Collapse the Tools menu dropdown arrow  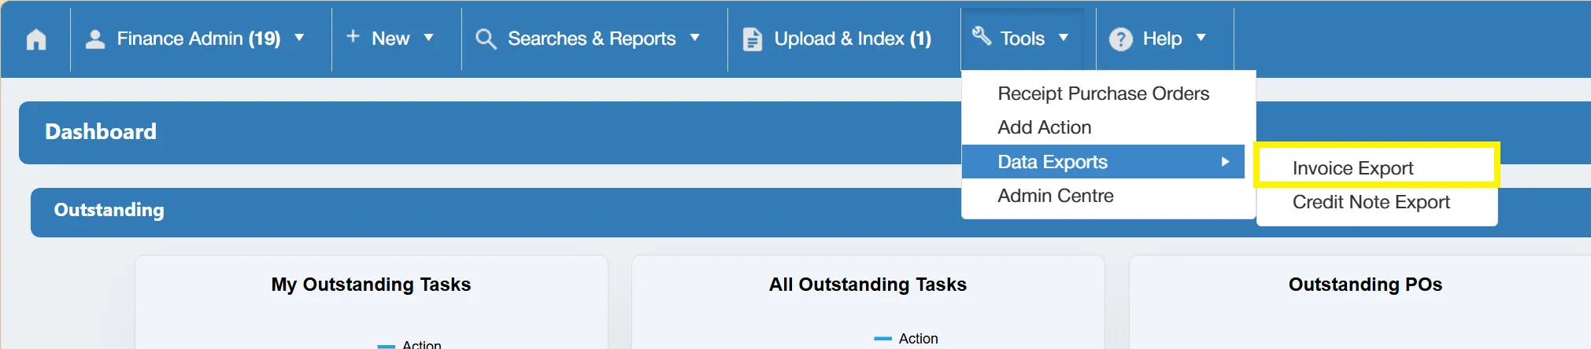pyautogui.click(x=1064, y=38)
